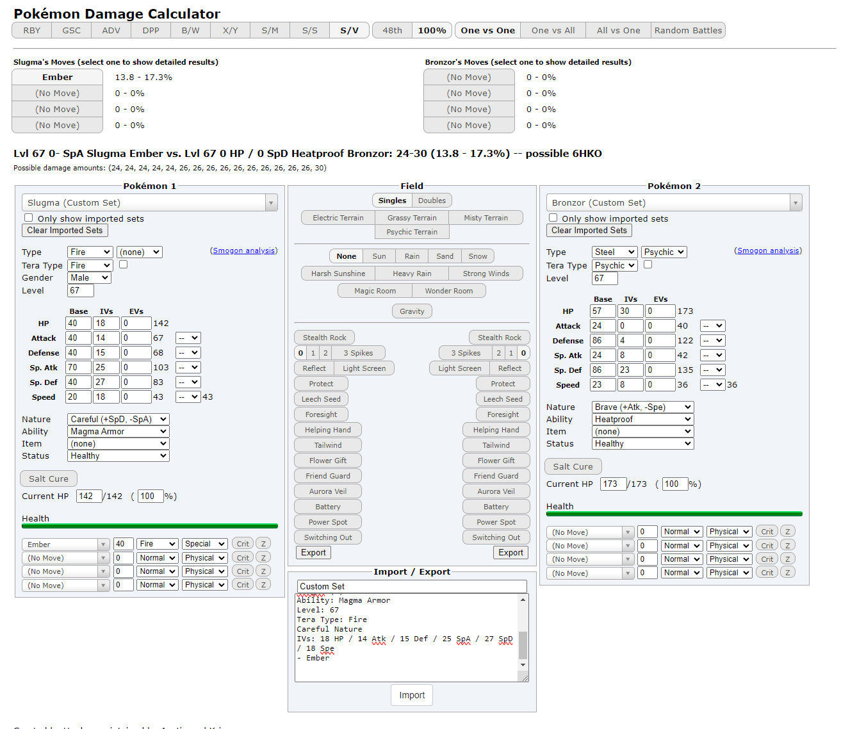Open Slugma's Item dropdown

coord(118,443)
